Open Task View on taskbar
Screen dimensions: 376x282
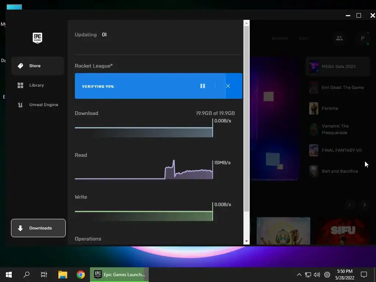tap(44, 275)
